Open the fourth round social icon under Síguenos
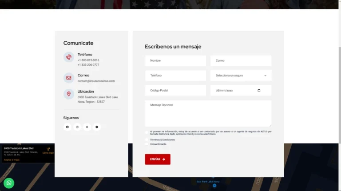 (x=97, y=127)
